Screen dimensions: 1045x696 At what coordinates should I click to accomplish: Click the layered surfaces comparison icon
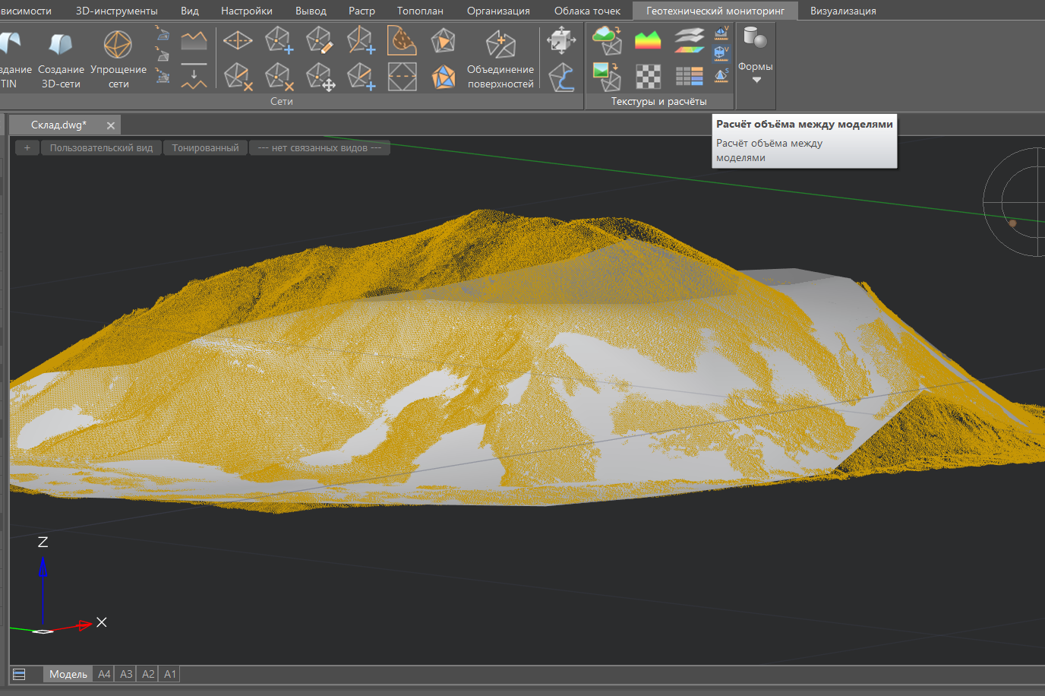click(689, 40)
